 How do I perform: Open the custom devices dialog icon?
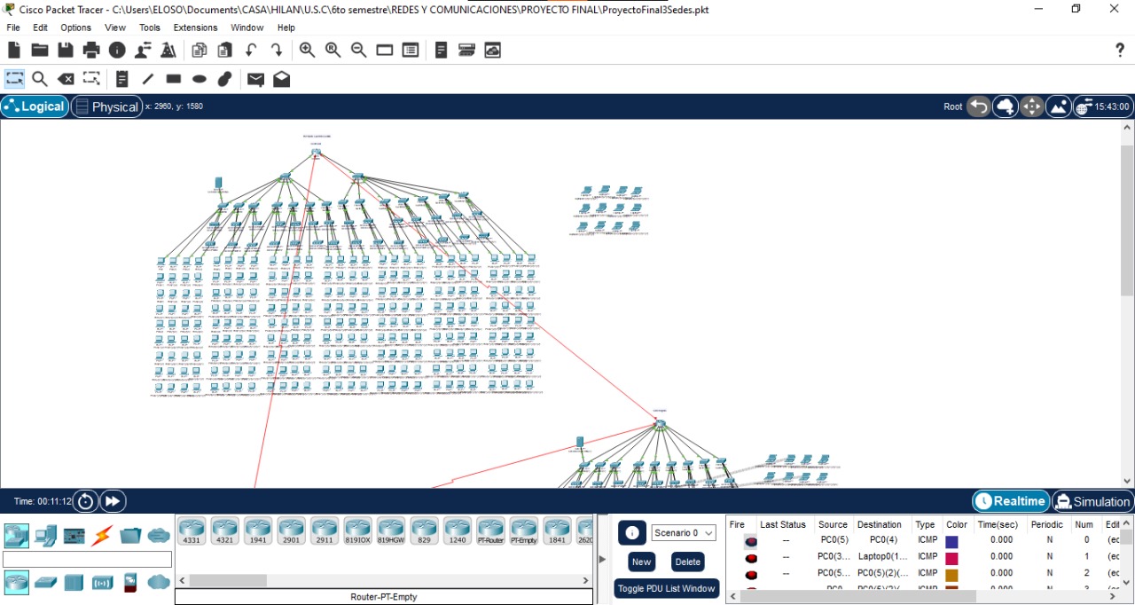[410, 51]
